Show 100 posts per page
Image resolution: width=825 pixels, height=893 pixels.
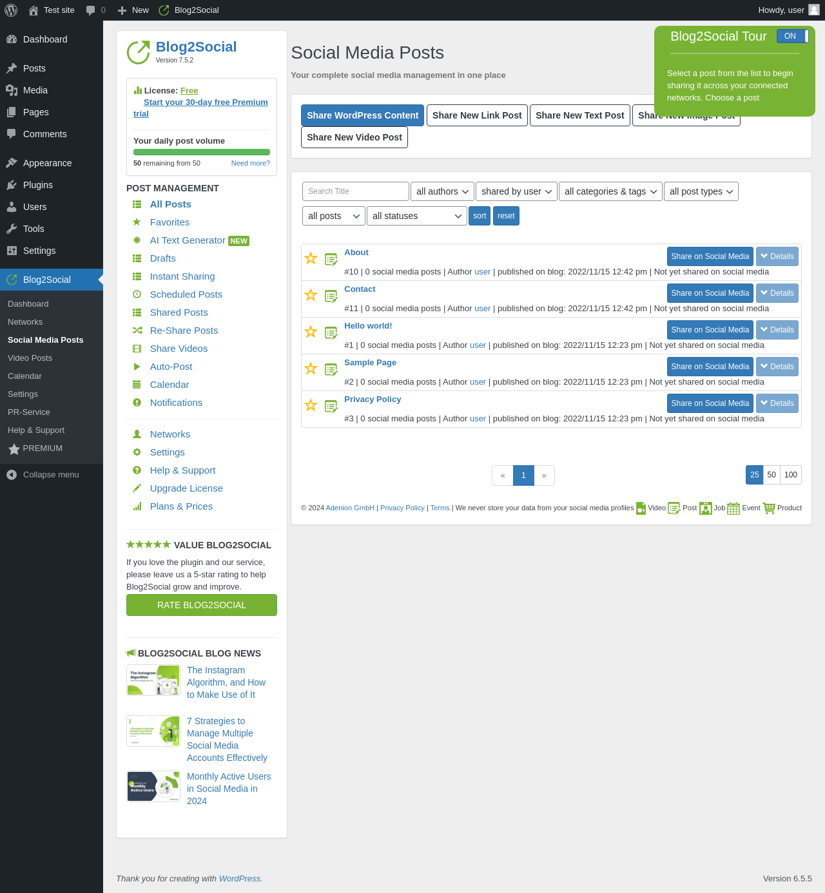pos(791,475)
